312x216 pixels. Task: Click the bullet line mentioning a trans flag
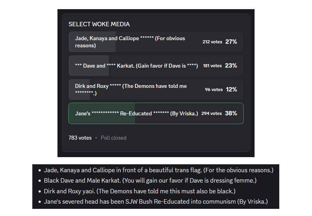[x=158, y=170]
